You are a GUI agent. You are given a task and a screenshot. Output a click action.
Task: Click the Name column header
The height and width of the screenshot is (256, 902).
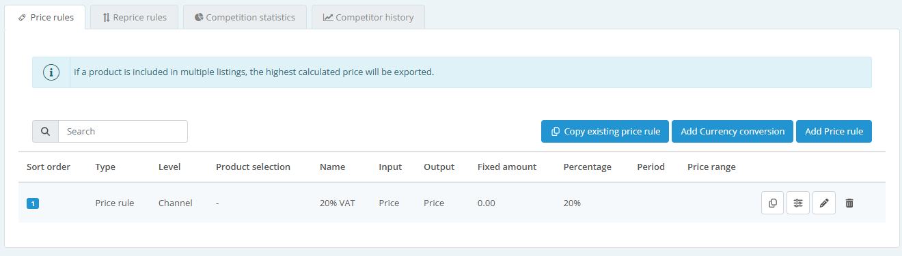click(333, 167)
